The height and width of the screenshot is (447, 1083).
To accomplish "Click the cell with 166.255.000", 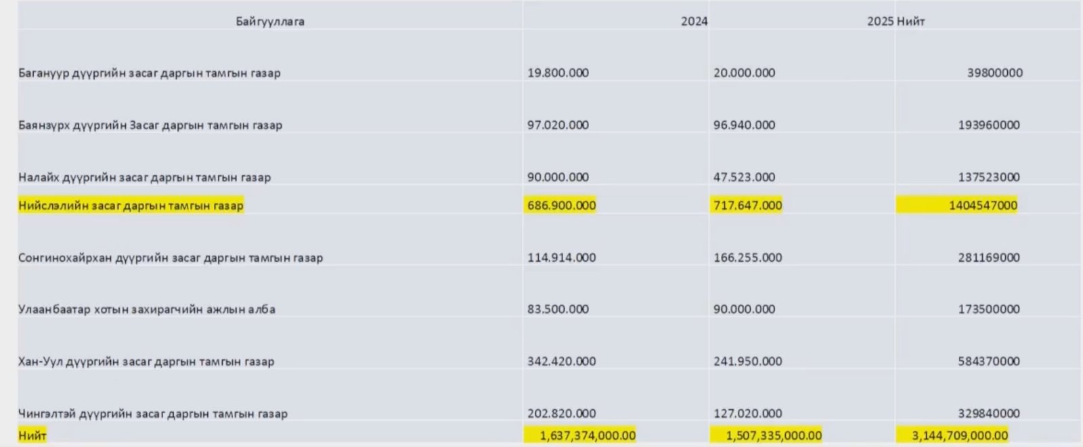I will 747,257.
